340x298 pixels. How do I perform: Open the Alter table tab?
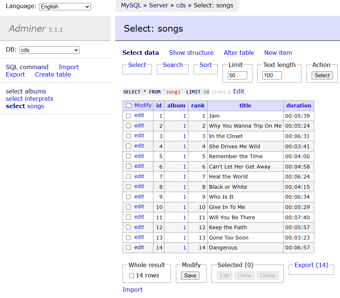pos(238,53)
